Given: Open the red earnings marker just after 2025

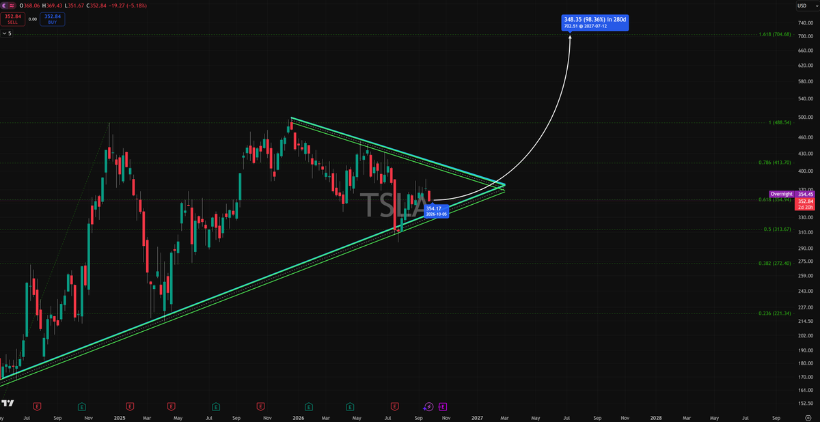Looking at the screenshot, I should click(x=130, y=406).
